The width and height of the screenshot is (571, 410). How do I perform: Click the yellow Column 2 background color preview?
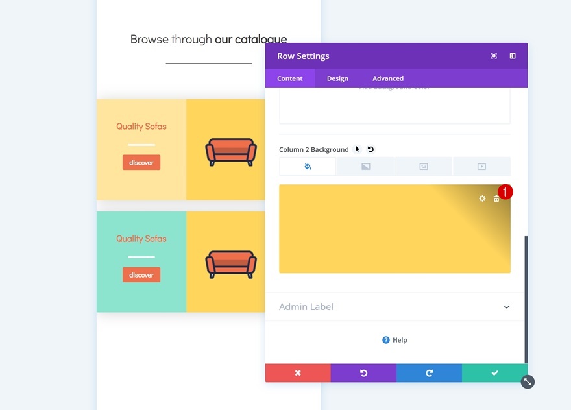point(395,228)
